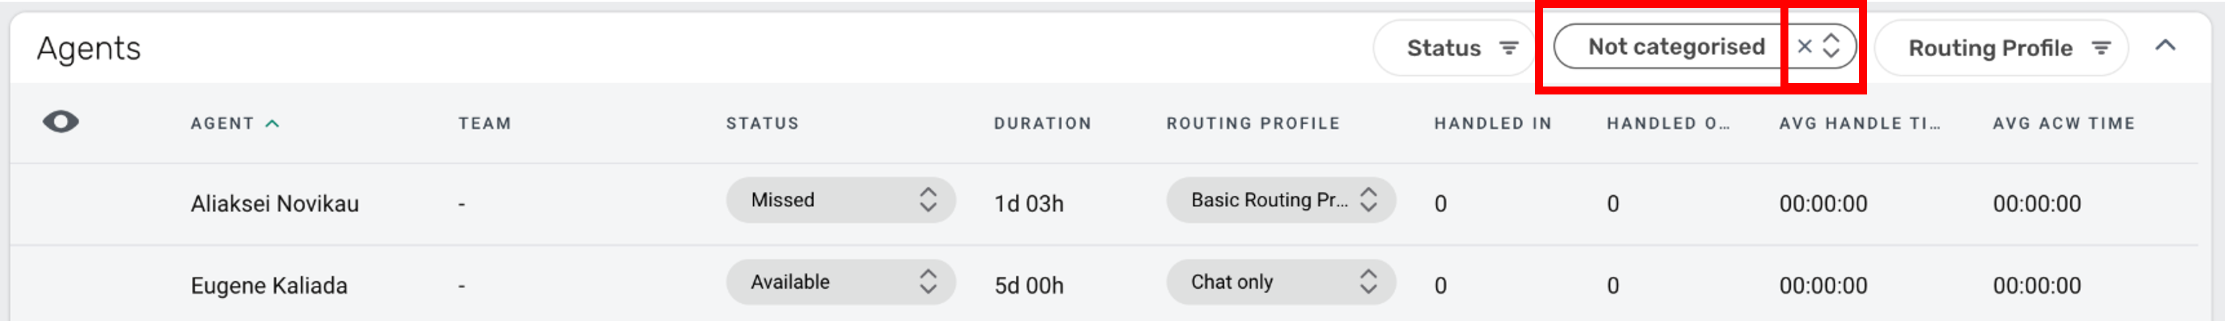Click the Team column header
2225x321 pixels.
pos(484,124)
